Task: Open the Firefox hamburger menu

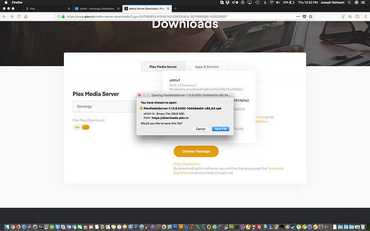Action: [366, 17]
